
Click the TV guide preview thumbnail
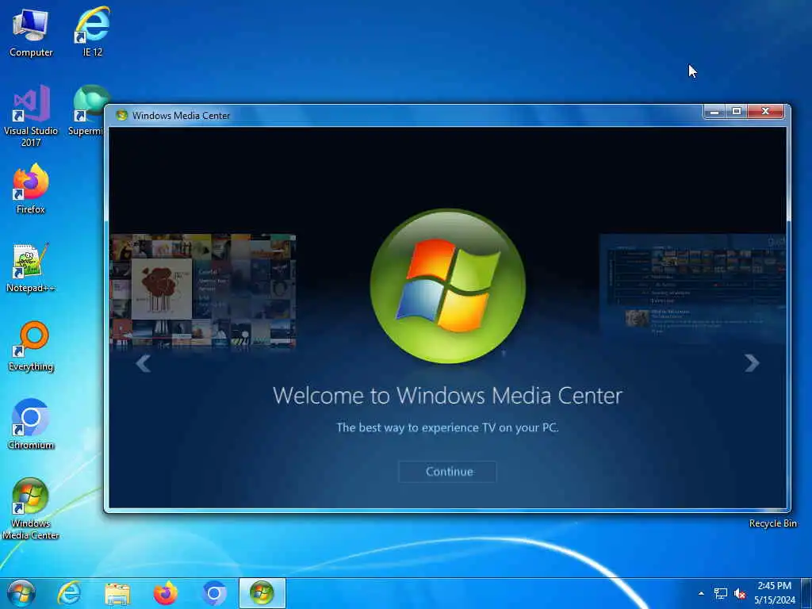point(693,285)
